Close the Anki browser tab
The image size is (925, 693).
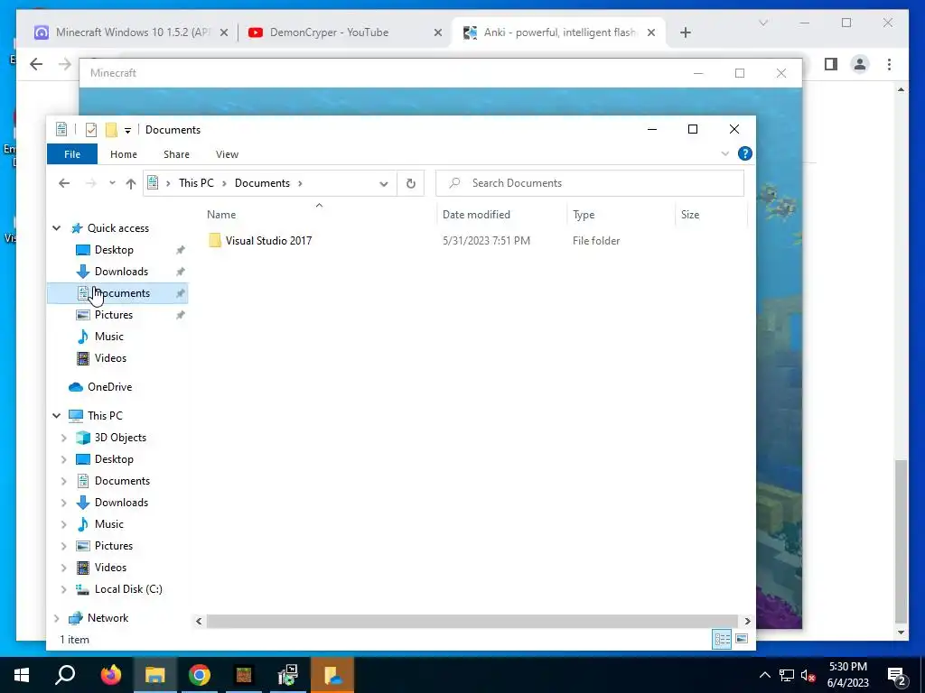[651, 32]
